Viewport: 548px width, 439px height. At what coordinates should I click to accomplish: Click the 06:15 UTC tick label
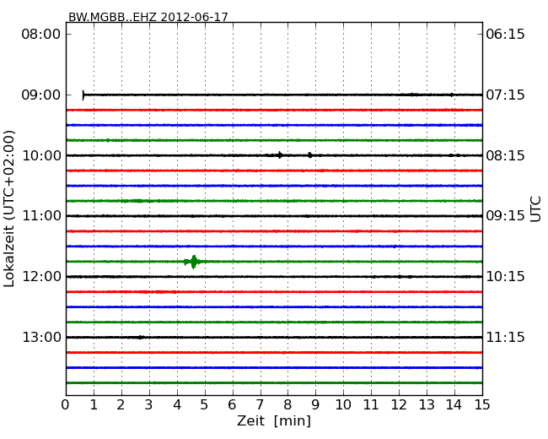click(x=505, y=35)
